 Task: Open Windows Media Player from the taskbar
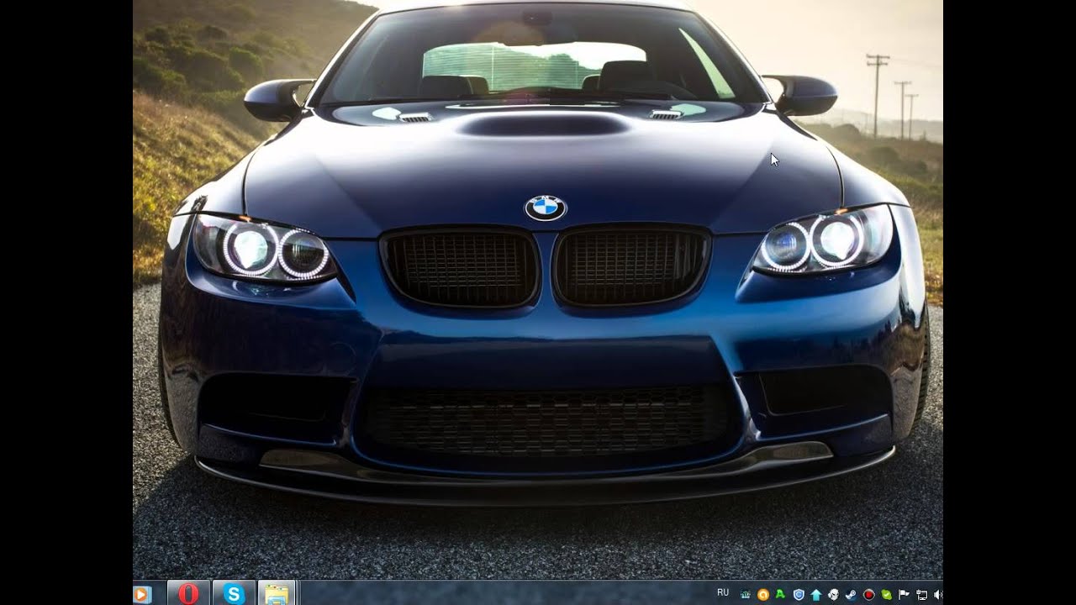click(142, 594)
